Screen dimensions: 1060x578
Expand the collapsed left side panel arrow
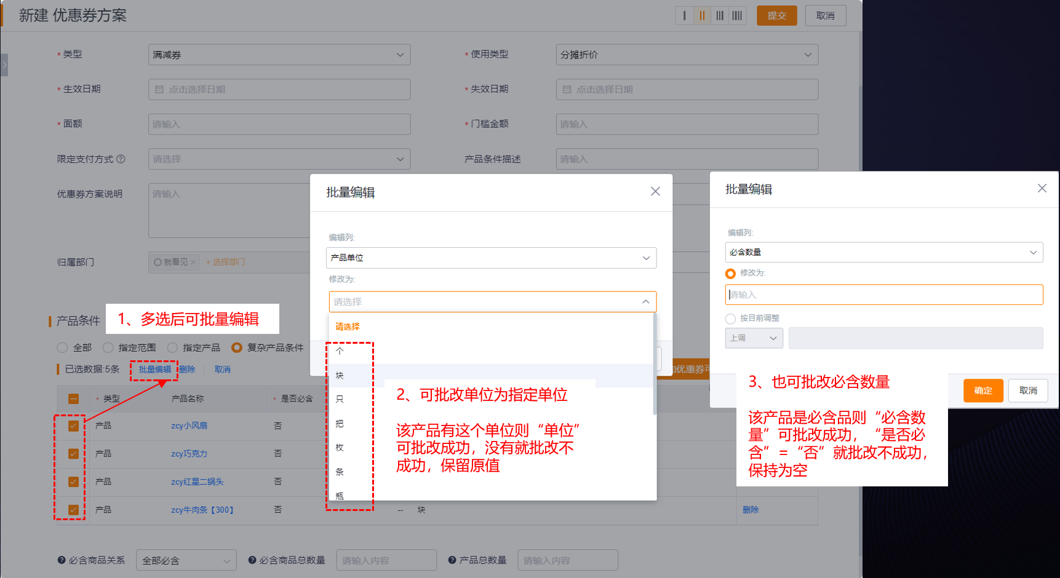tap(4, 65)
